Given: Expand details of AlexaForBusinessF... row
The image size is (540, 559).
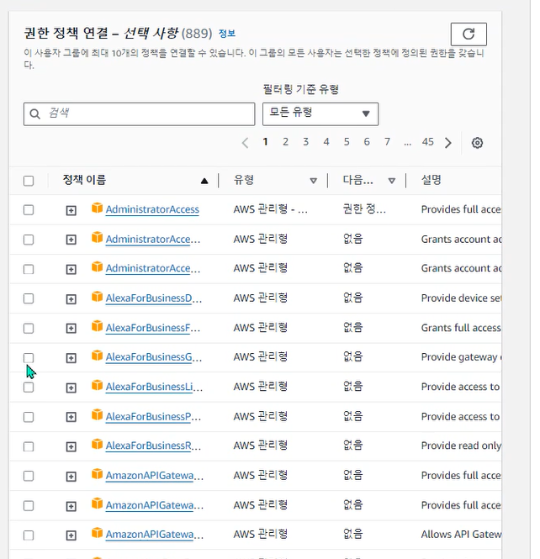Looking at the screenshot, I should point(71,329).
